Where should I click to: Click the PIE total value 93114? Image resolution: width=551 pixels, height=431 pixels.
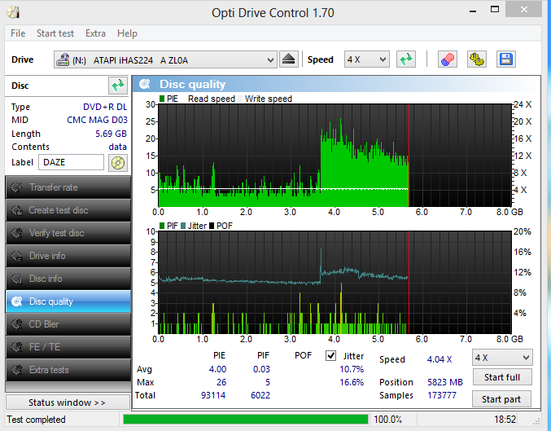click(x=213, y=395)
